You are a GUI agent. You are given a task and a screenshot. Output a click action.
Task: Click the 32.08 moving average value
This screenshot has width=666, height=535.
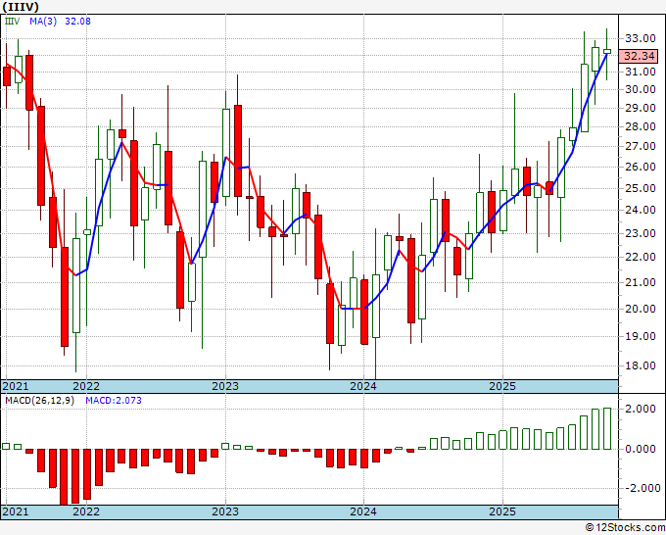click(x=77, y=21)
